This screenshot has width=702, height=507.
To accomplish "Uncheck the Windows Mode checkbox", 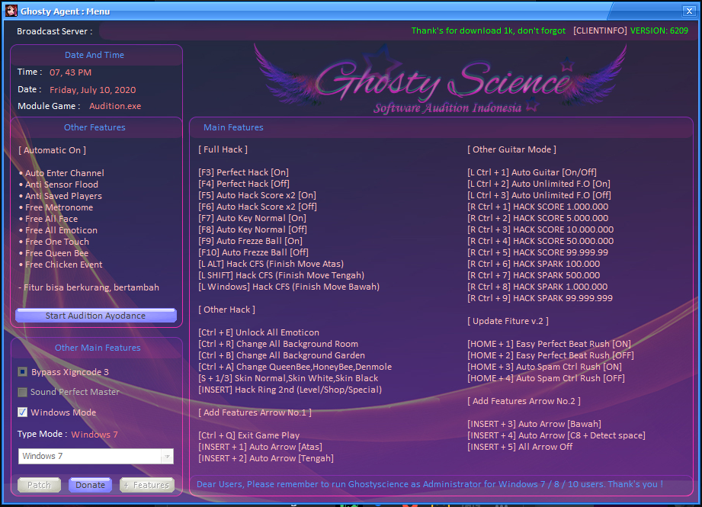I will (x=22, y=412).
